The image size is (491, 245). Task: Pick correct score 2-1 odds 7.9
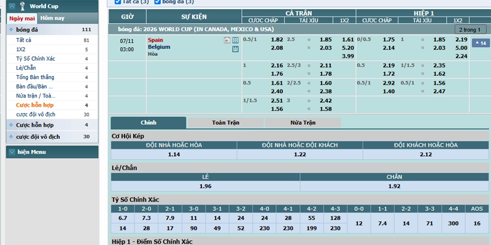point(170,218)
